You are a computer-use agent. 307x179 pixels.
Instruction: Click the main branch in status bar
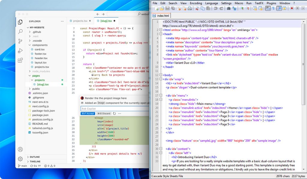(x=22, y=166)
